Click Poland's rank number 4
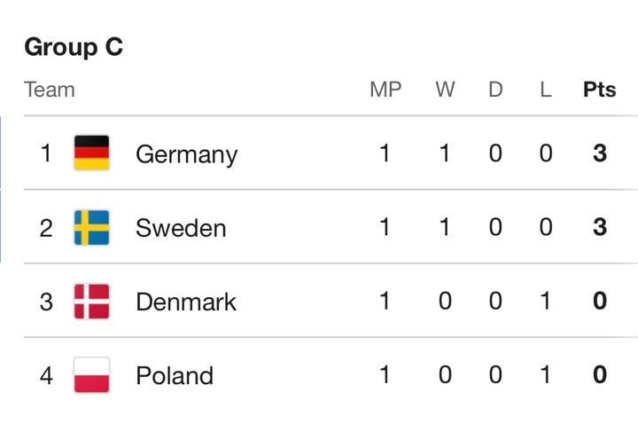 point(46,375)
